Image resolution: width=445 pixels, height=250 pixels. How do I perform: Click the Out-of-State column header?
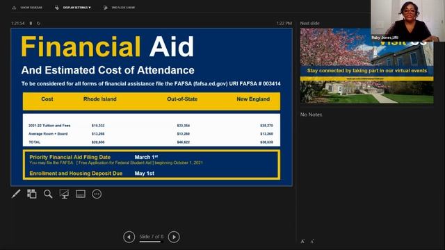pyautogui.click(x=182, y=99)
